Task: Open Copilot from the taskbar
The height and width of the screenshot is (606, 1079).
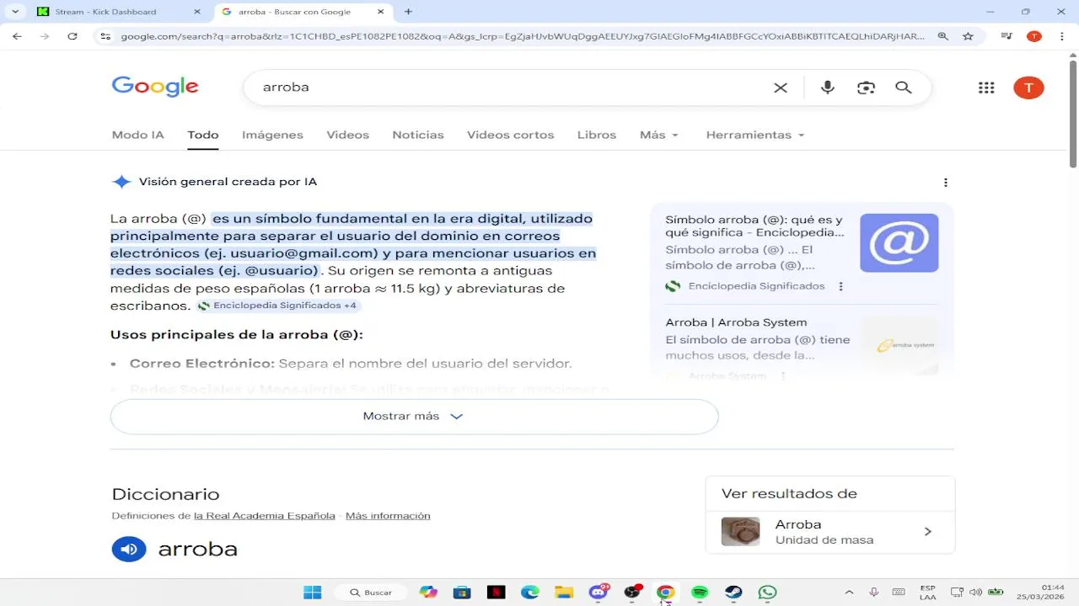Action: [429, 593]
